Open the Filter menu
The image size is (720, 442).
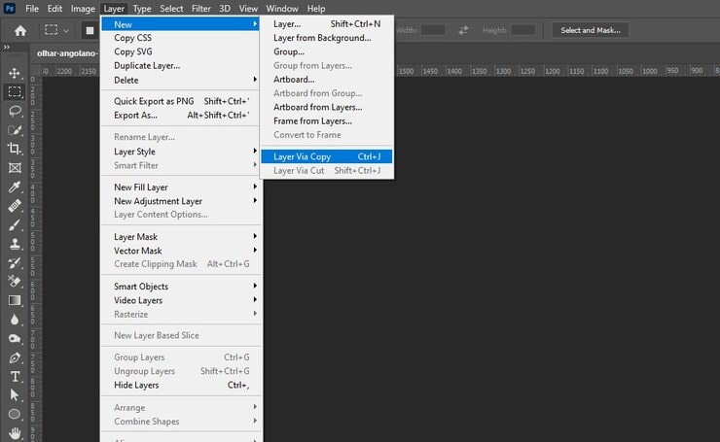tap(201, 9)
